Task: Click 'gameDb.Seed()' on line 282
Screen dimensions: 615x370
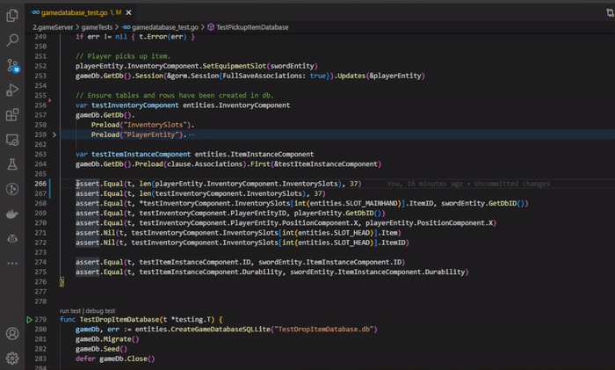Action: pos(101,349)
